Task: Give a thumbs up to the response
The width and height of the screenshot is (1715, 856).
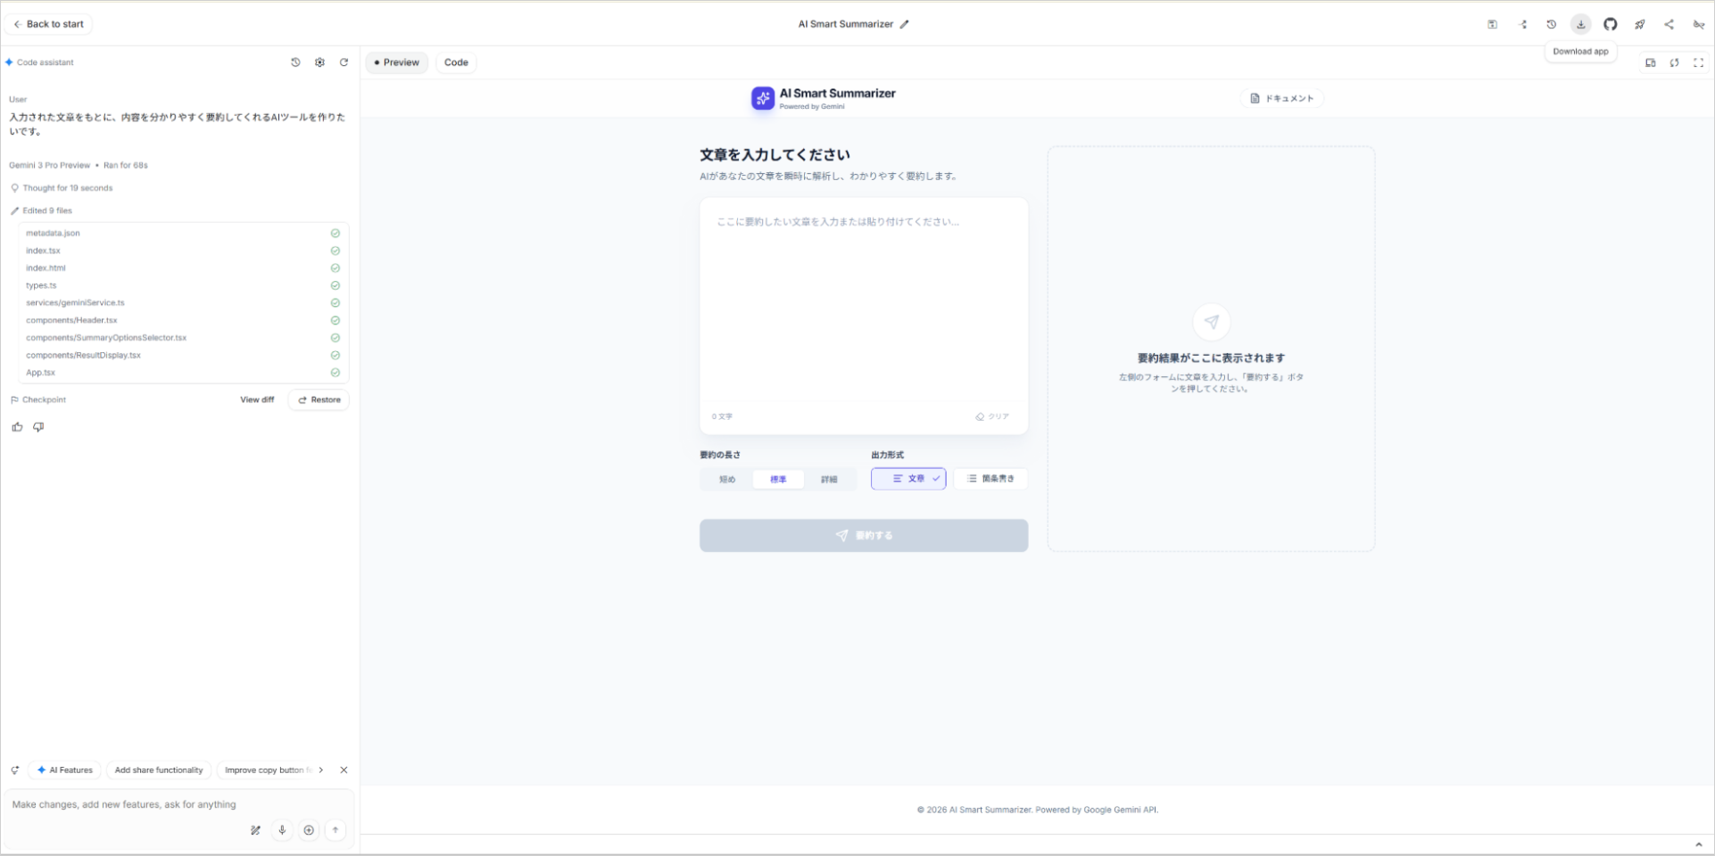Action: click(x=17, y=426)
